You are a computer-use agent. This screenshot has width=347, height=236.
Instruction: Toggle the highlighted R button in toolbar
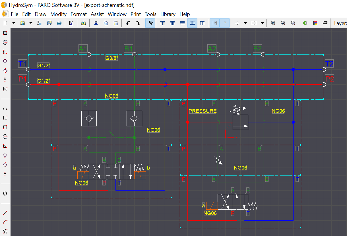pos(215,23)
